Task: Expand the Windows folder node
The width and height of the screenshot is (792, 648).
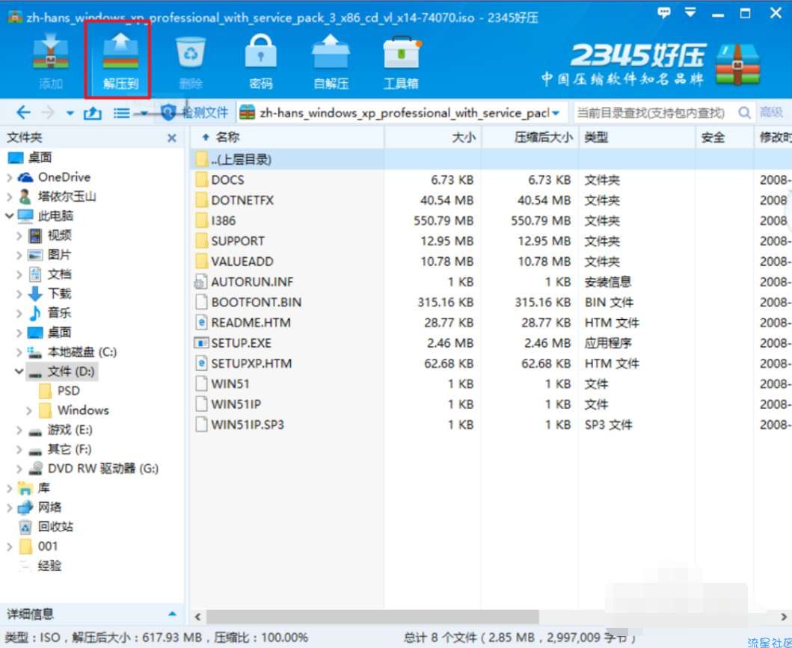Action: [29, 410]
